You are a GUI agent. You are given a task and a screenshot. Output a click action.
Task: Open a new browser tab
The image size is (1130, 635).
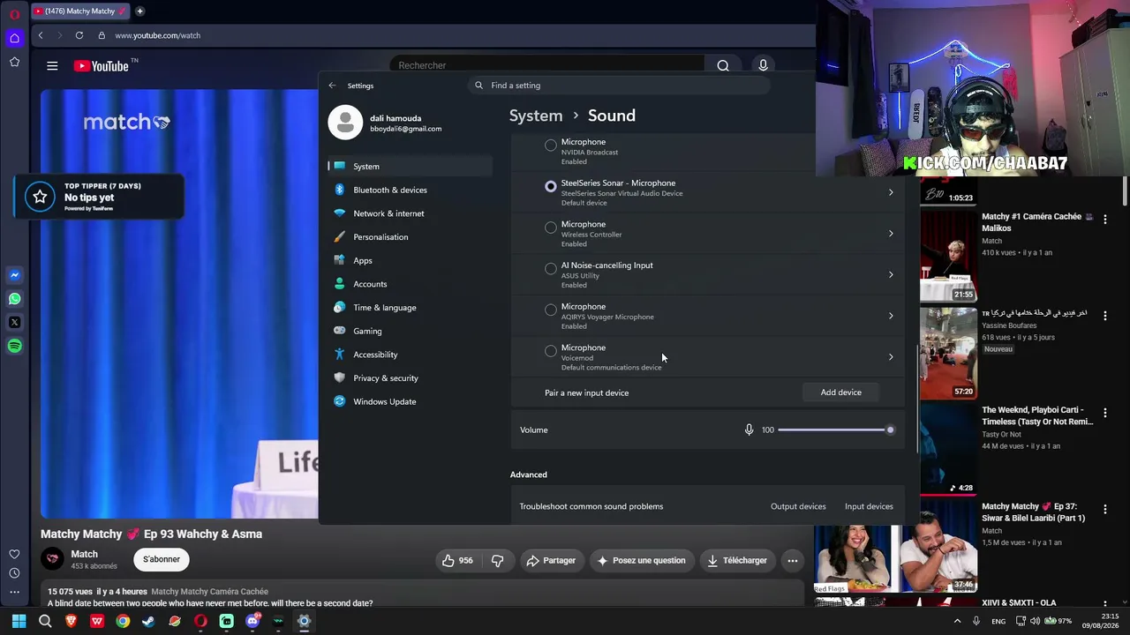click(139, 11)
